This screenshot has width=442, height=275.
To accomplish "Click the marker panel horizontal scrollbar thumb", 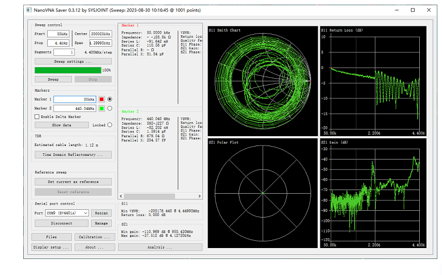I will coord(150,196).
